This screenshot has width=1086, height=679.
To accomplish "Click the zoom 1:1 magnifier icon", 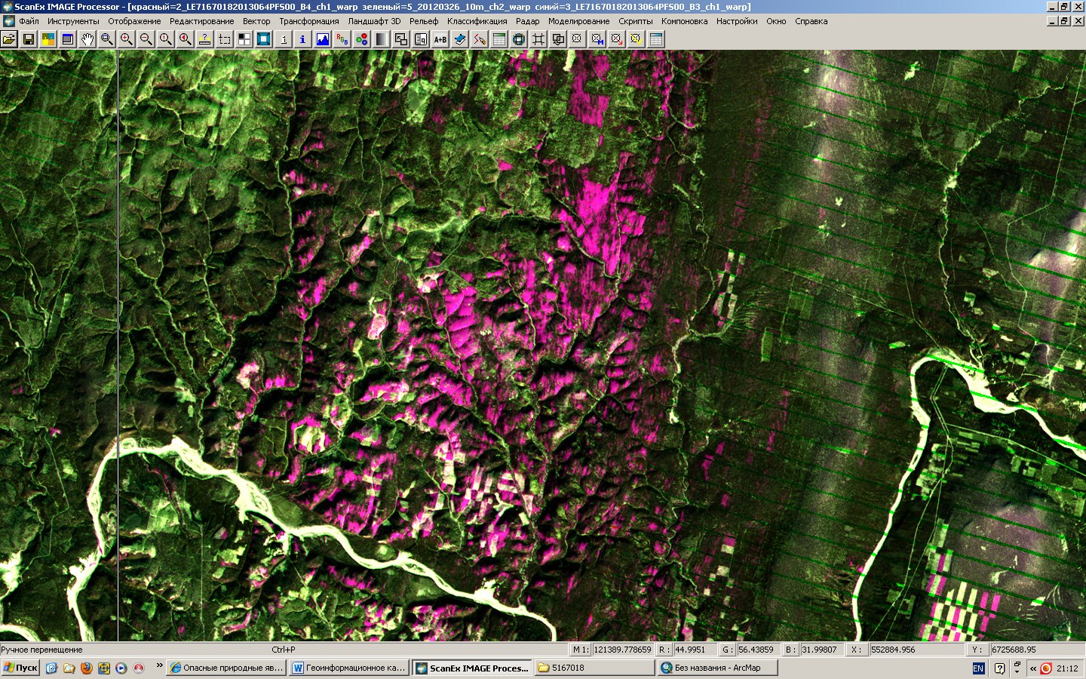I will [166, 39].
